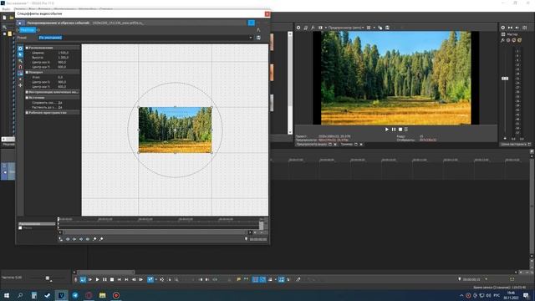Image resolution: width=535 pixels, height=301 pixels.
Task: Toggle Loop Playback in main transport bar
Action: point(83,279)
